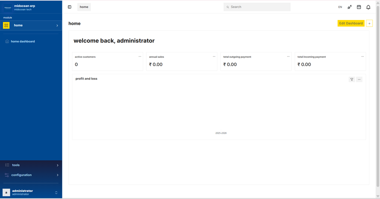Screen dimensions: 380x199
Task: Open profit and loss chart options menu
Action: (x=359, y=79)
